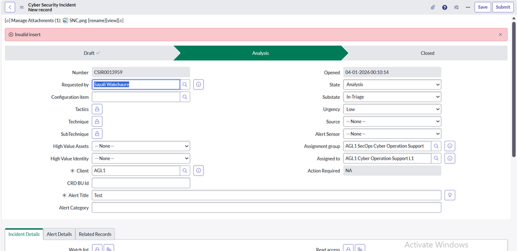Look up Configuration item with search icon
517x251 pixels.
click(185, 97)
